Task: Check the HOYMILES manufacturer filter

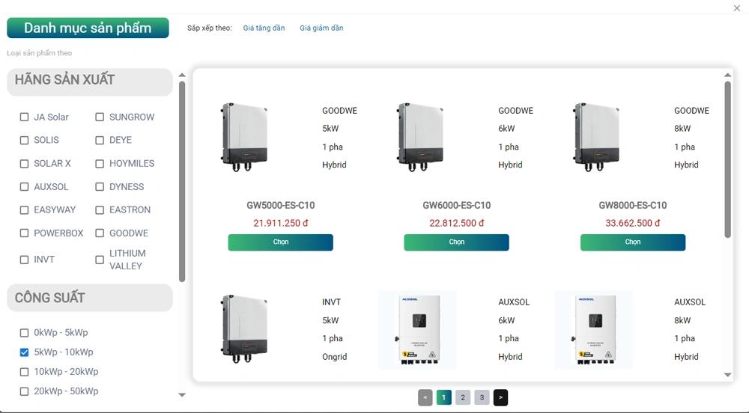Action: [x=100, y=164]
